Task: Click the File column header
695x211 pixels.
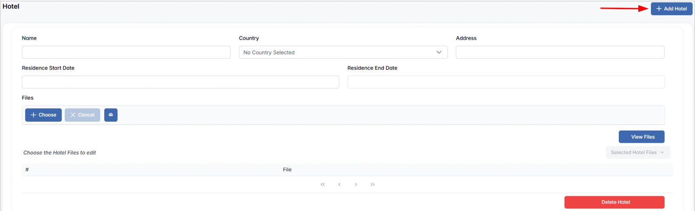Action: point(287,170)
